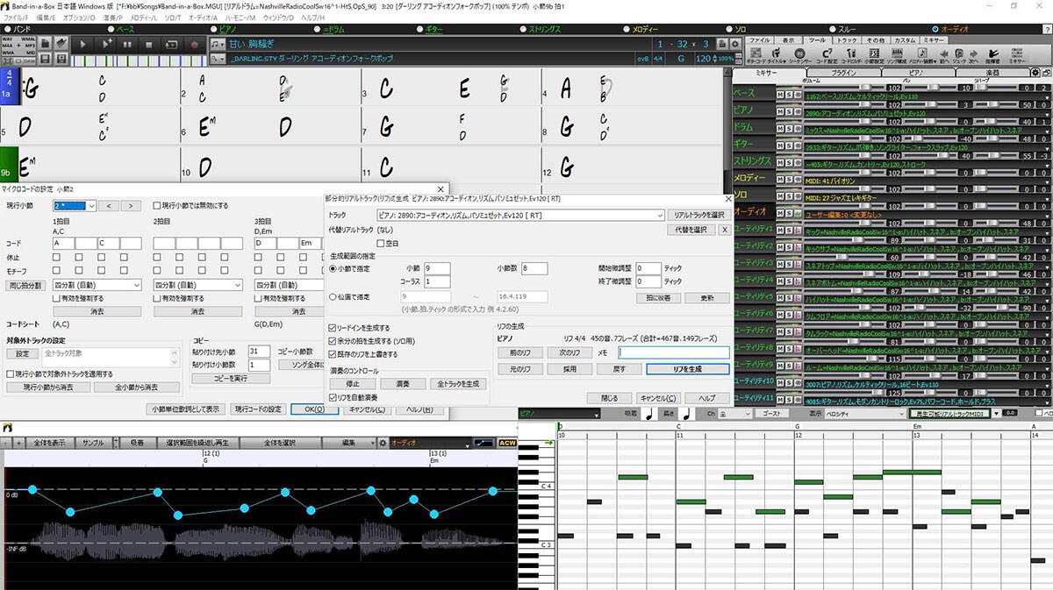
Task: Hit the red Record button
Action: tap(194, 44)
